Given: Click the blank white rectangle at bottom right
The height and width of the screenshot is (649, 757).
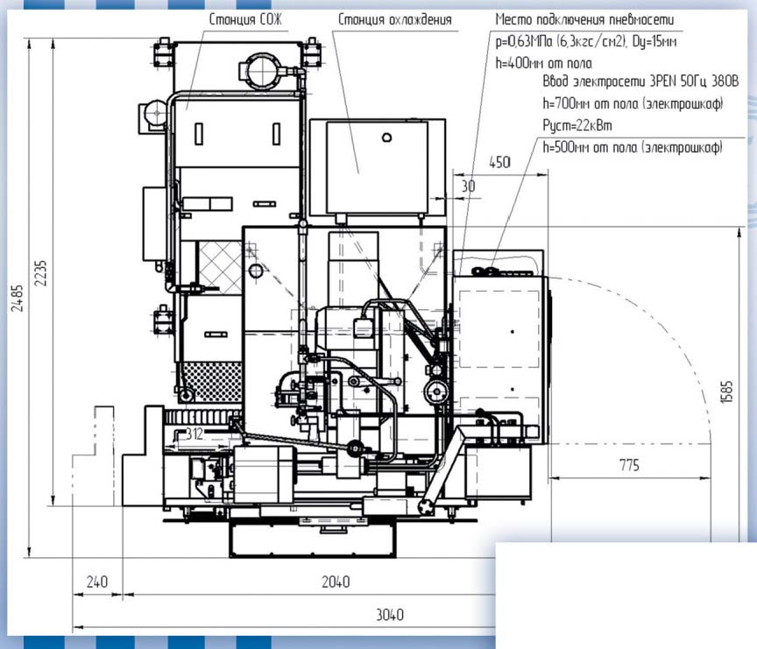Looking at the screenshot, I should point(626,595).
